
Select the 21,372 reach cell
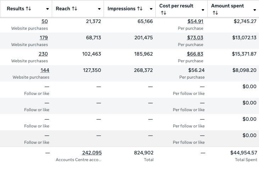click(x=94, y=22)
